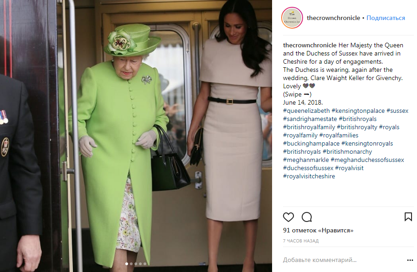
Task: Click the 7 часов назад timestamp
Action: [x=301, y=241]
